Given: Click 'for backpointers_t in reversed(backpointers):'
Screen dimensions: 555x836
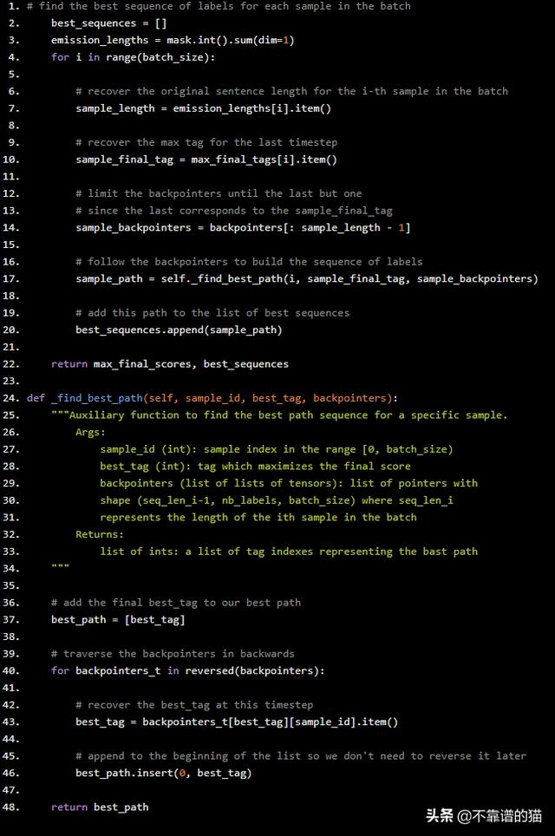Looking at the screenshot, I should coord(187,670).
